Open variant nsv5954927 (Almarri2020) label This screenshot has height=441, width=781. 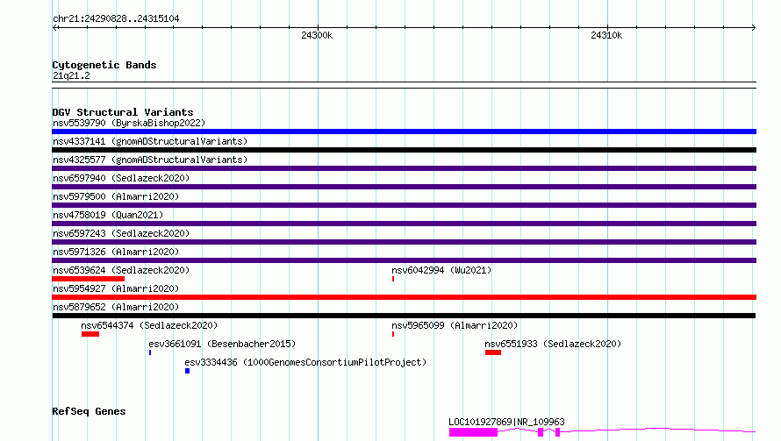coord(116,288)
